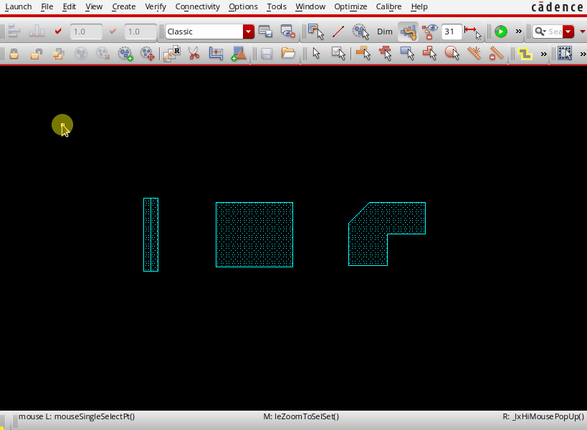Click the scissors cut icon
Viewport: 587px width, 430px height.
tap(194, 54)
